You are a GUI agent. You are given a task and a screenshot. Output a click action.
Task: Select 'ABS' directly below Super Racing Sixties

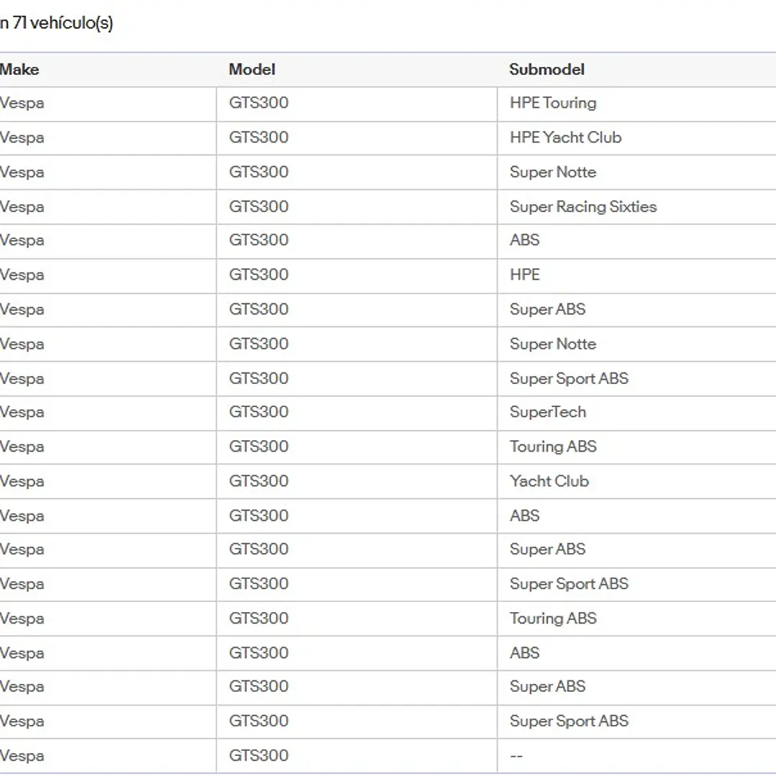tap(524, 240)
